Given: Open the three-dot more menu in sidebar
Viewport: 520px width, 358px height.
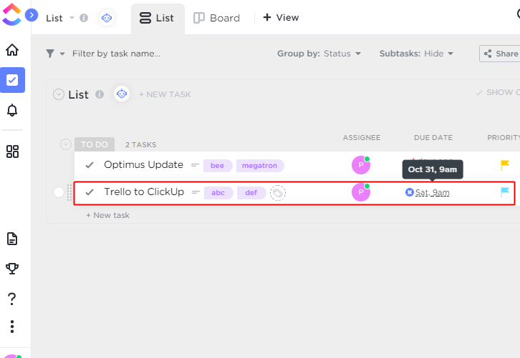Looking at the screenshot, I should [x=12, y=327].
